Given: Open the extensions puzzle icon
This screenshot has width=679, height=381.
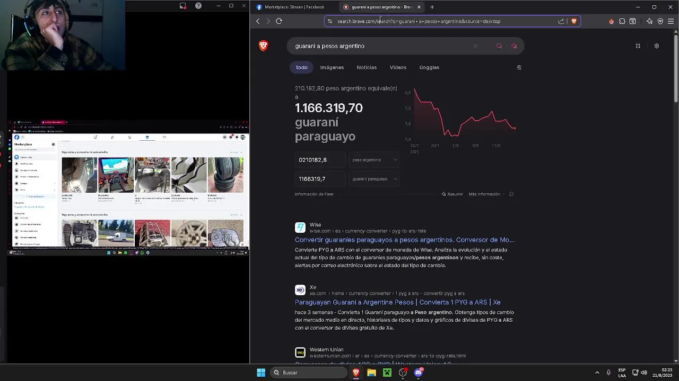Looking at the screenshot, I should [622, 21].
